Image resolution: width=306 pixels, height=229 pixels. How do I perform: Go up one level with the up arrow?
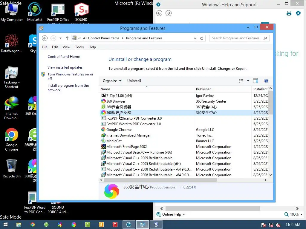(x=67, y=38)
